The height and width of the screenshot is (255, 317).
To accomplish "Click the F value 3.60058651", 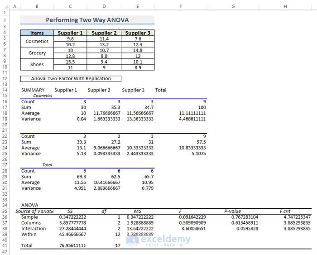I will click(193, 229).
